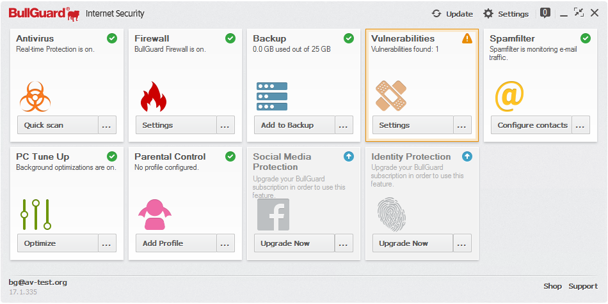Open the notifications counter badge
The width and height of the screenshot is (608, 304).
(545, 12)
